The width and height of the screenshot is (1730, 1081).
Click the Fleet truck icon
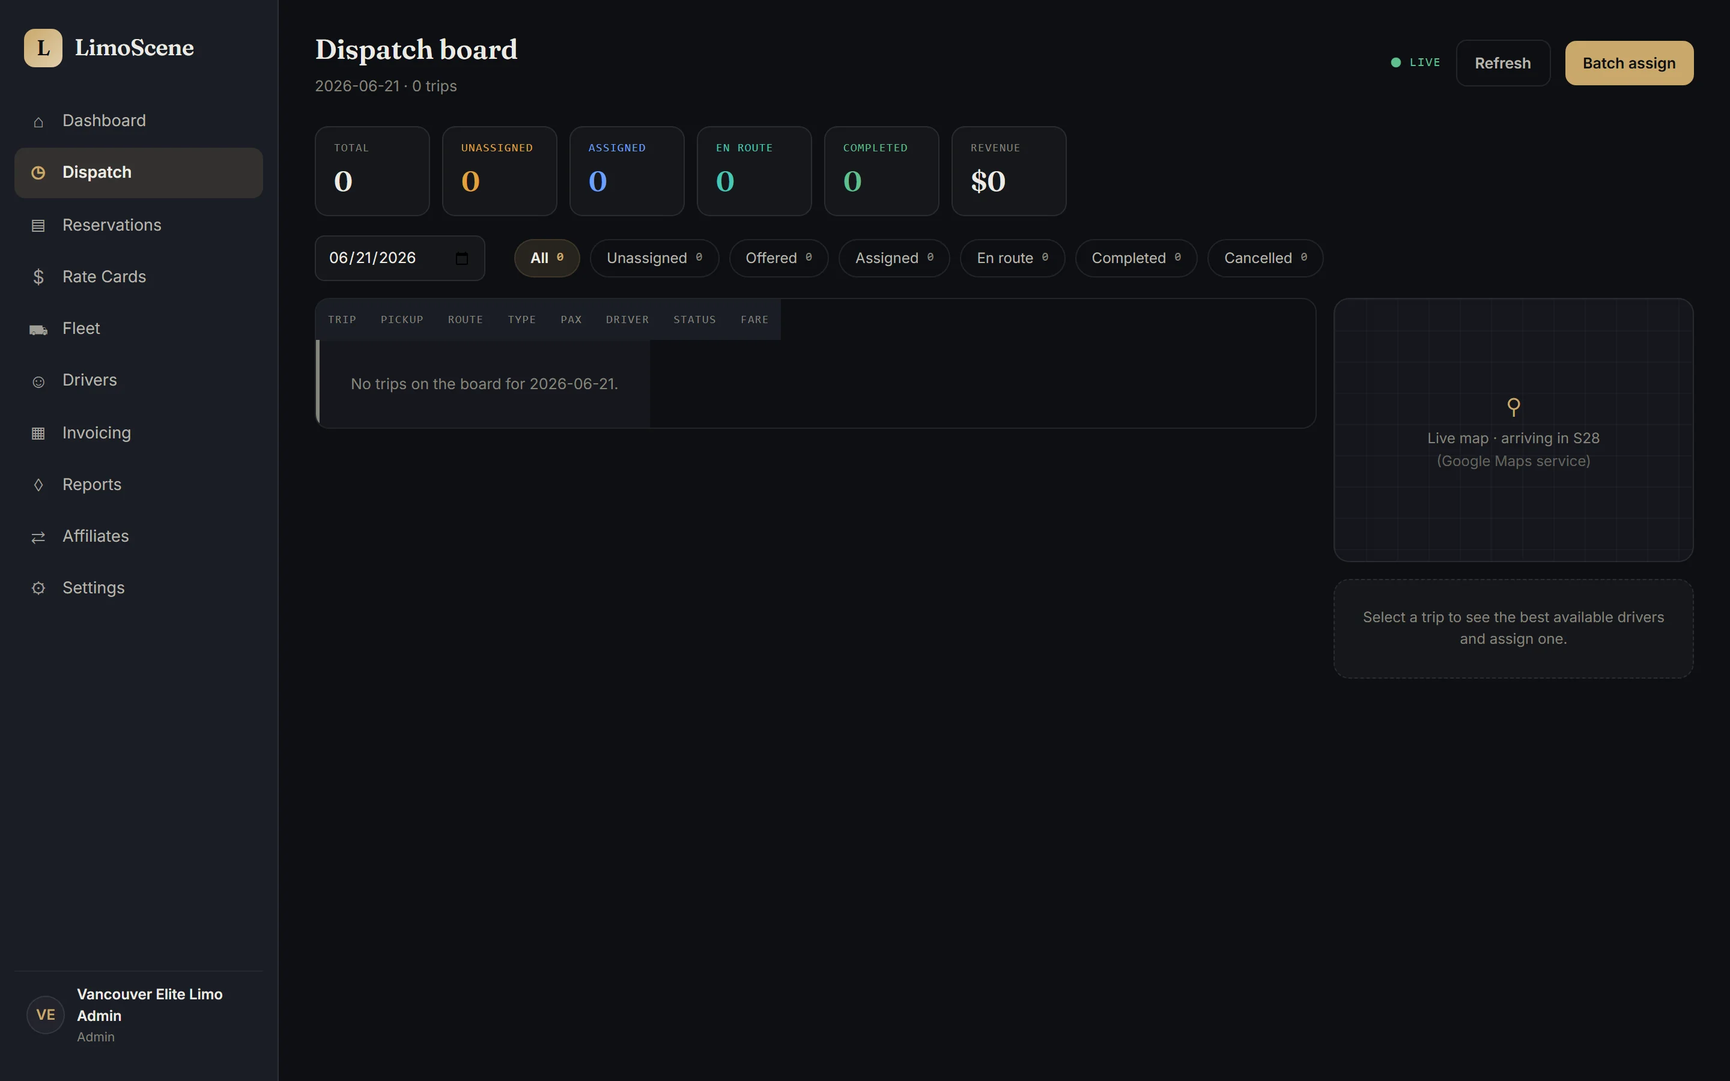click(38, 330)
